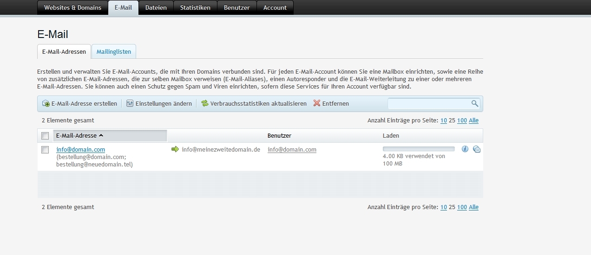Click the Einstellungen ändern icon
591x255 pixels.
pos(130,103)
